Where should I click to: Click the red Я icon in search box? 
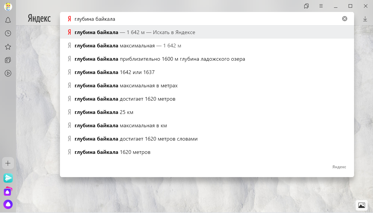(69, 19)
